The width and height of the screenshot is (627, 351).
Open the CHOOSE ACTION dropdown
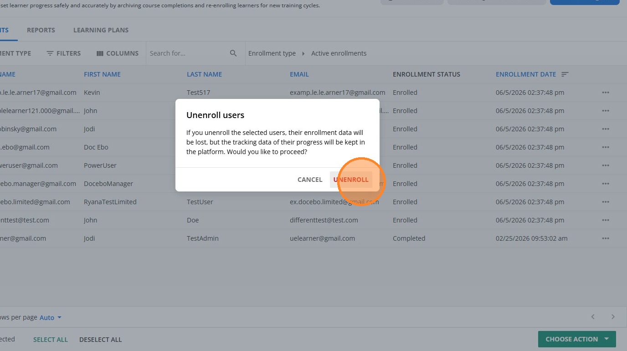[577, 339]
